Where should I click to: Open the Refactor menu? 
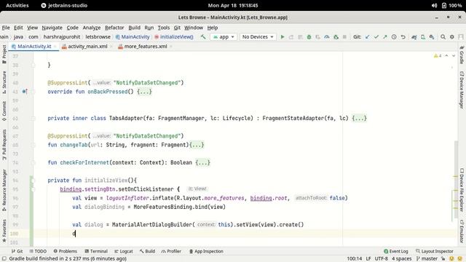click(x=114, y=28)
